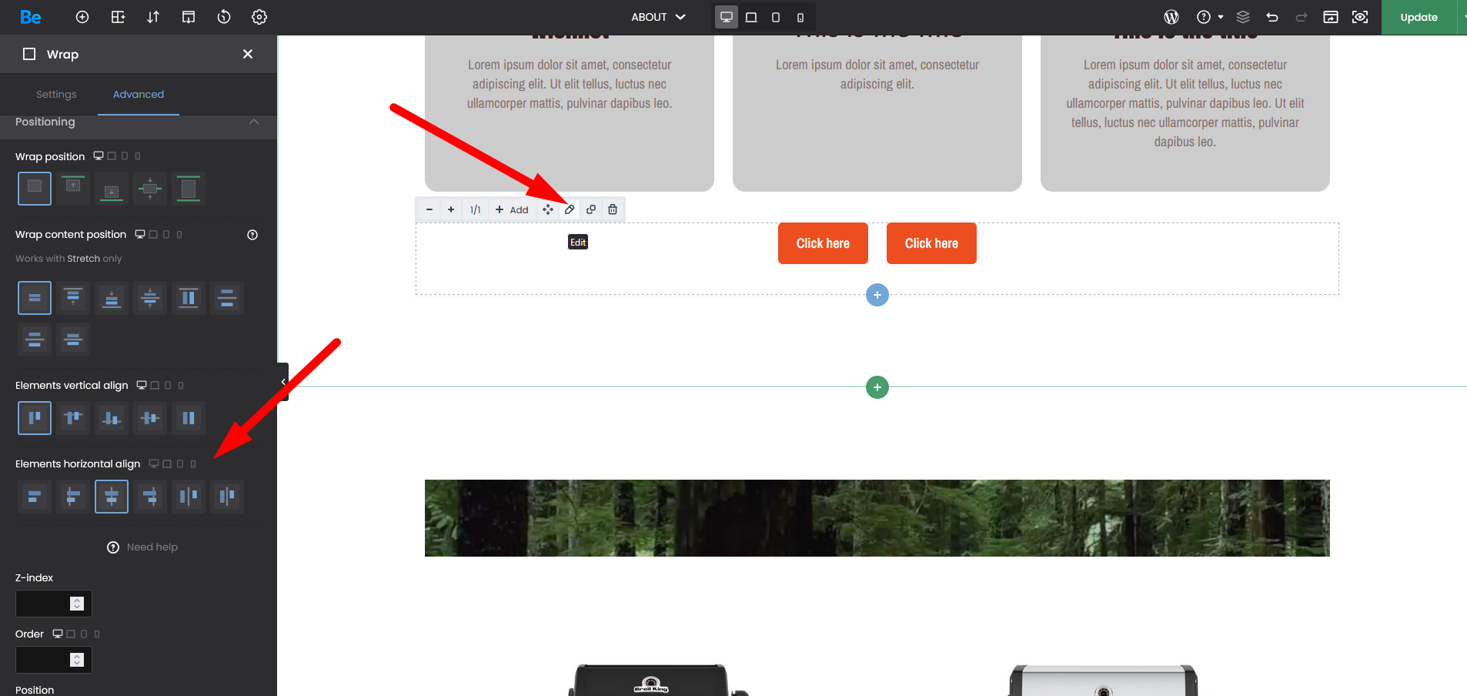Open the Update button dropdown arrow
The width and height of the screenshot is (1467, 696).
1462,17
